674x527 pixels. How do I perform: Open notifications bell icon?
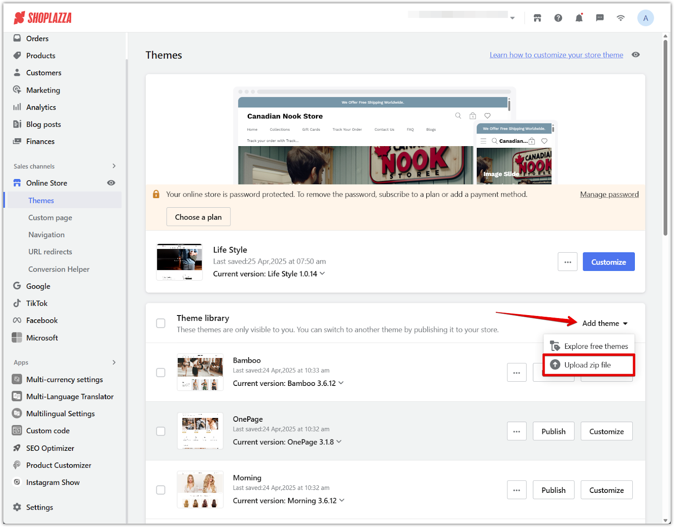[579, 18]
